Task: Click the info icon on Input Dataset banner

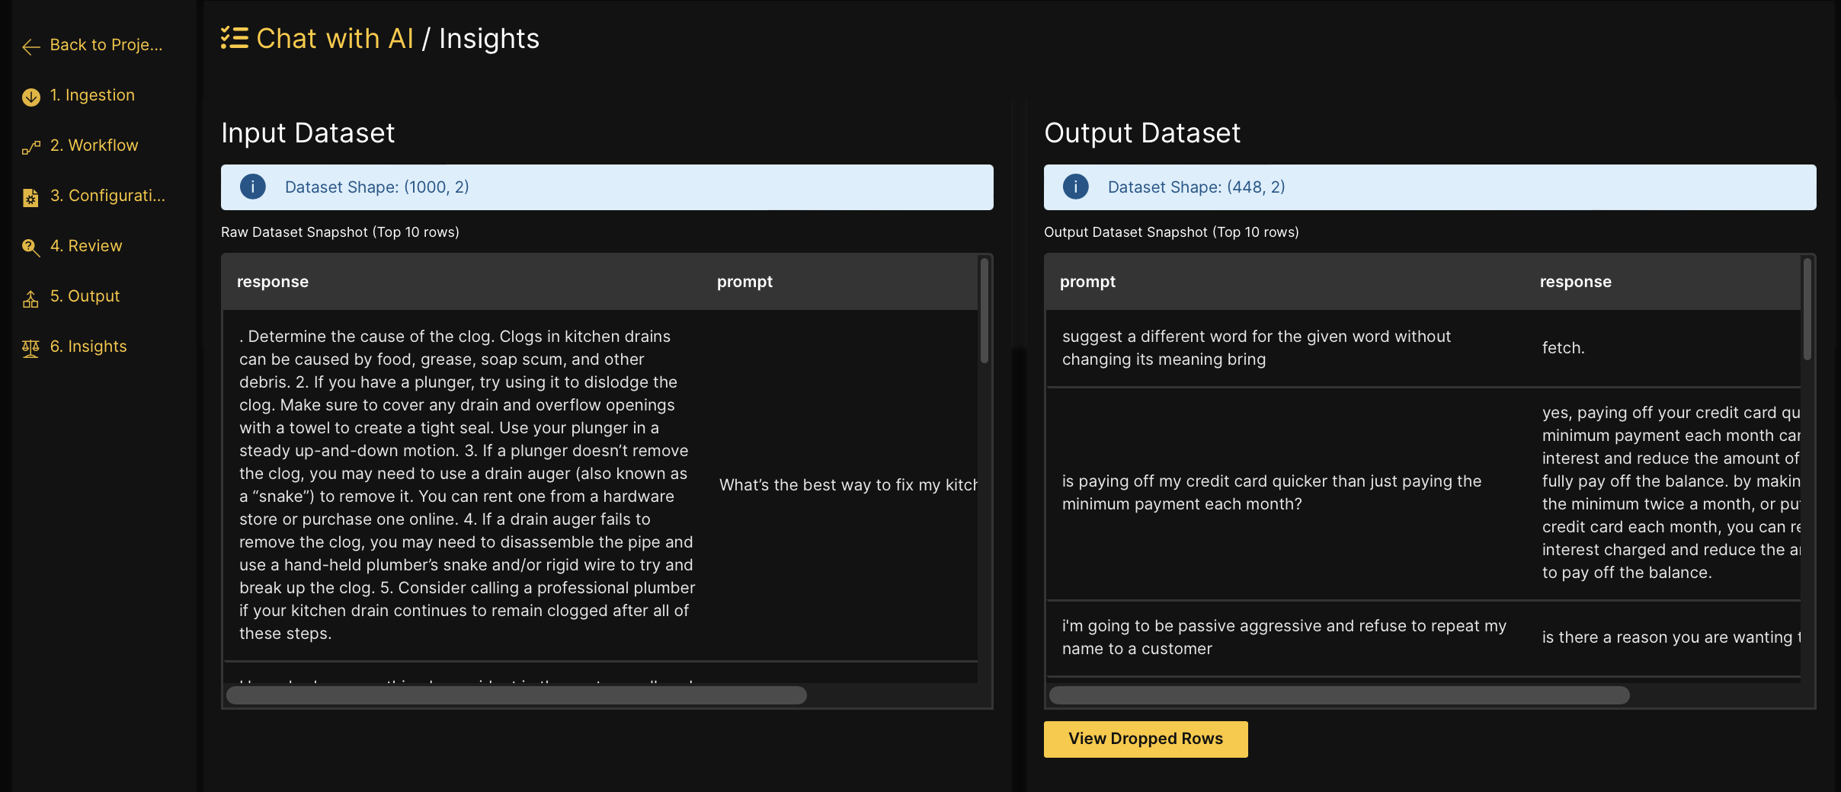Action: [252, 187]
